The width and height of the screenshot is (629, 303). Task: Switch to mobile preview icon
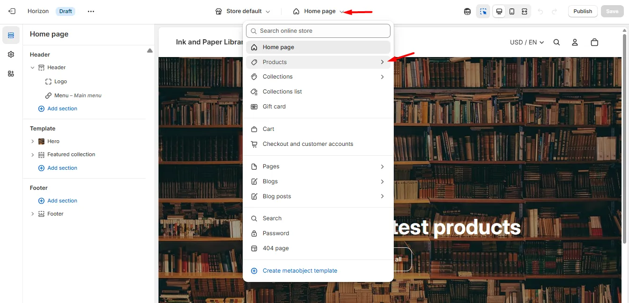click(512, 11)
